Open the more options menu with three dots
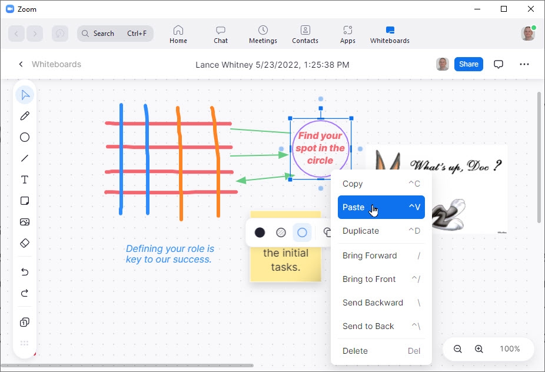 click(524, 64)
